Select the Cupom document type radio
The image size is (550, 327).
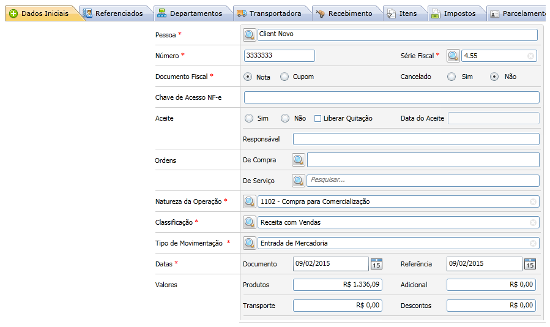[x=284, y=77]
